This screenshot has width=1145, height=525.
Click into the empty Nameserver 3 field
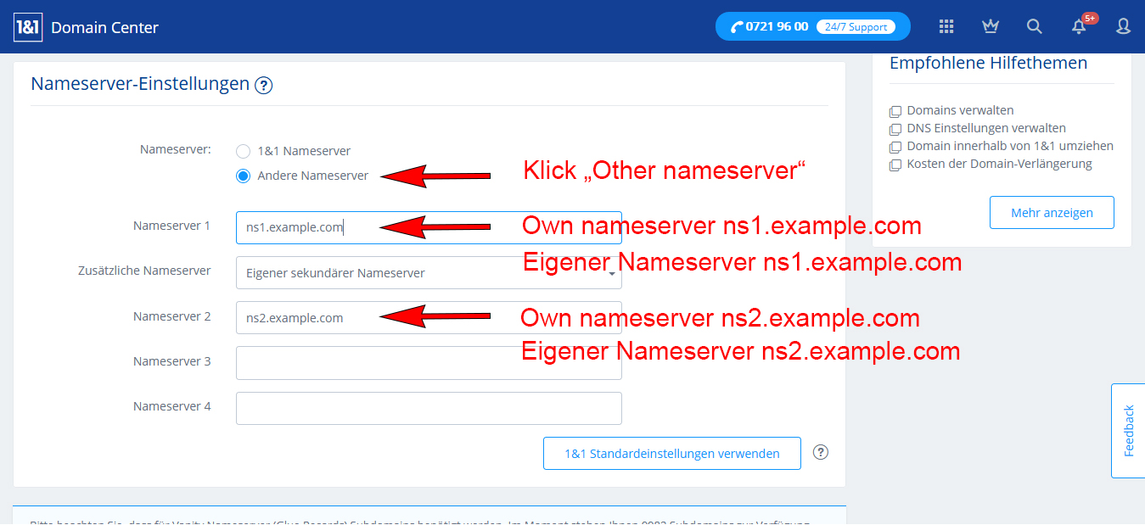[429, 363]
